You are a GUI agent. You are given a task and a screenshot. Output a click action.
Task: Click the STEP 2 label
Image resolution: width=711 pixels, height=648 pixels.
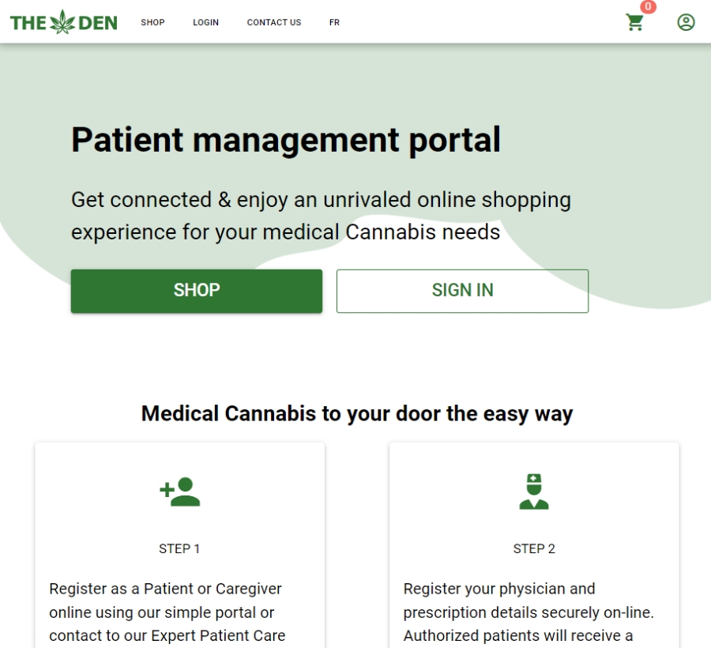534,548
